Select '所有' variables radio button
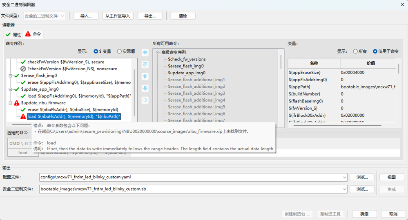 355,51
